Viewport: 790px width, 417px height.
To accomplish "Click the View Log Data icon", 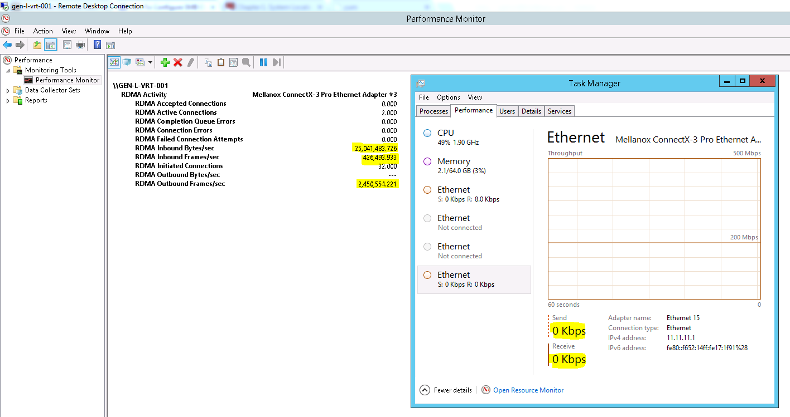I will 127,62.
